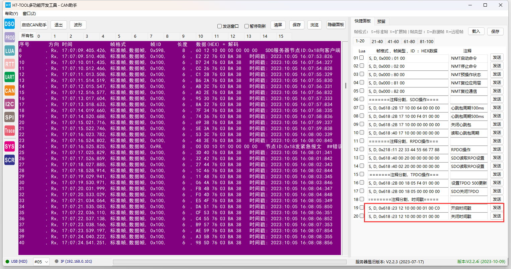Switch to the 预留 tab
The height and width of the screenshot is (269, 511).
381,21
